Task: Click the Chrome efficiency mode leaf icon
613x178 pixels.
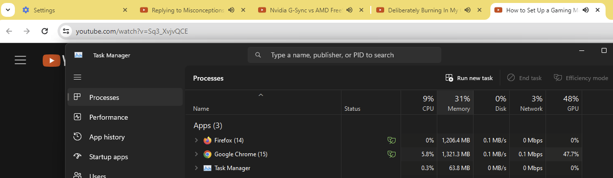Action: pos(392,154)
